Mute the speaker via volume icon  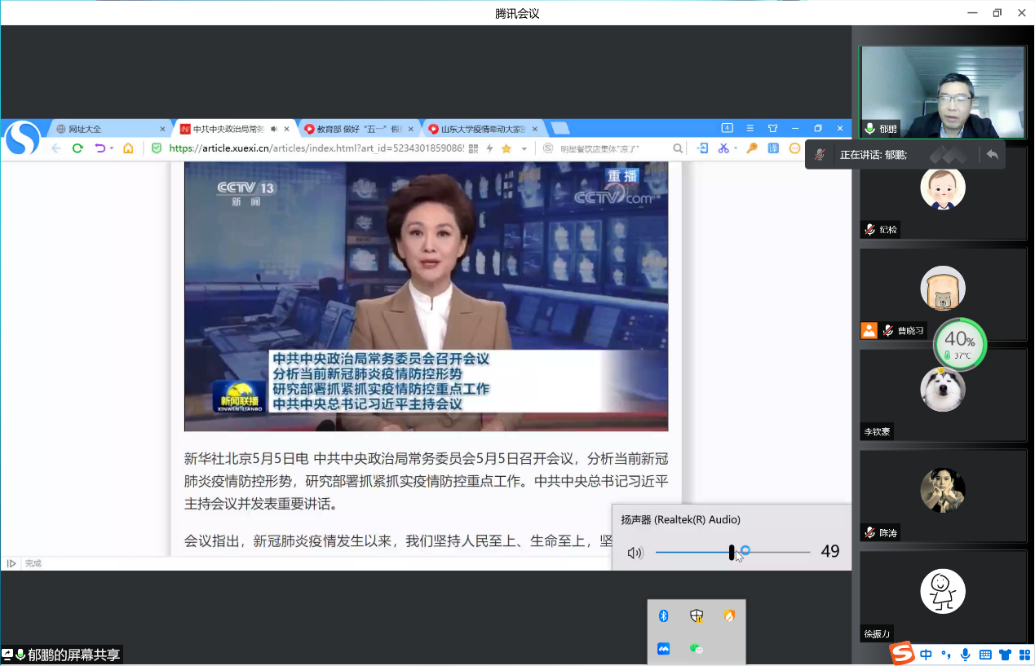point(635,553)
